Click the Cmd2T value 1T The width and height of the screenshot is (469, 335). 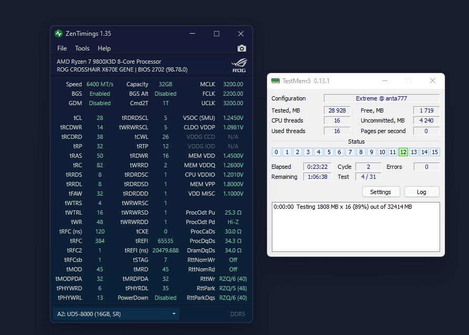pos(166,103)
